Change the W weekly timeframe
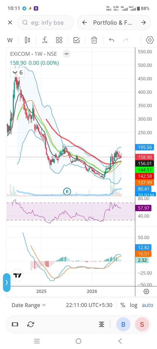 coord(10,40)
